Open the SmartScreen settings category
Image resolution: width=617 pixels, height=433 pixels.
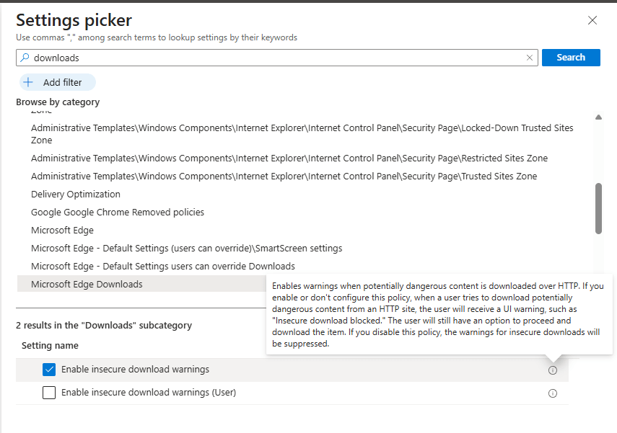186,249
